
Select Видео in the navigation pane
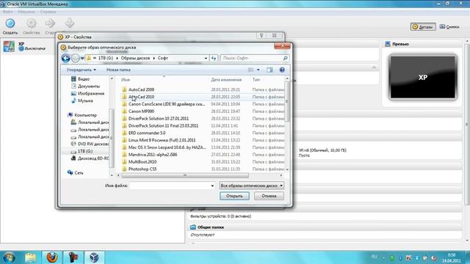tap(80, 79)
